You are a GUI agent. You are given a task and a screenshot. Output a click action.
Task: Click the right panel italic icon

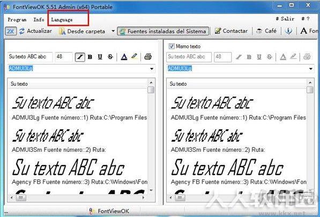click(x=239, y=57)
